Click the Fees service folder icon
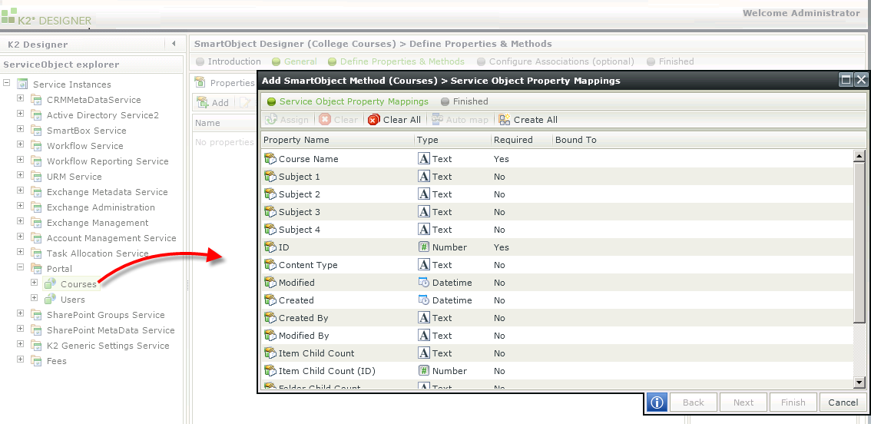This screenshot has width=871, height=424. (x=37, y=361)
